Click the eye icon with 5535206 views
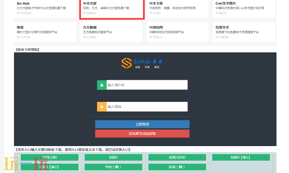Viewport: 289px width, 173px height. [x=18, y=13]
